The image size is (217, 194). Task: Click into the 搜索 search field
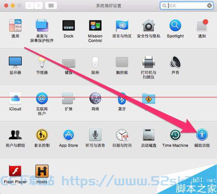[187, 6]
